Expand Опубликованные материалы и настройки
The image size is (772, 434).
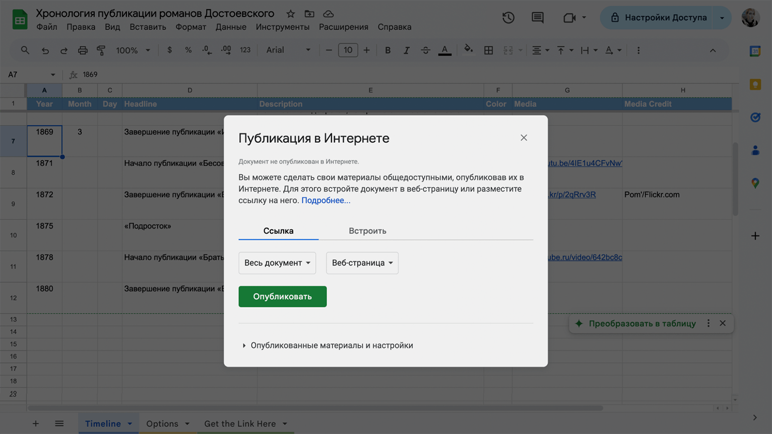tap(328, 345)
